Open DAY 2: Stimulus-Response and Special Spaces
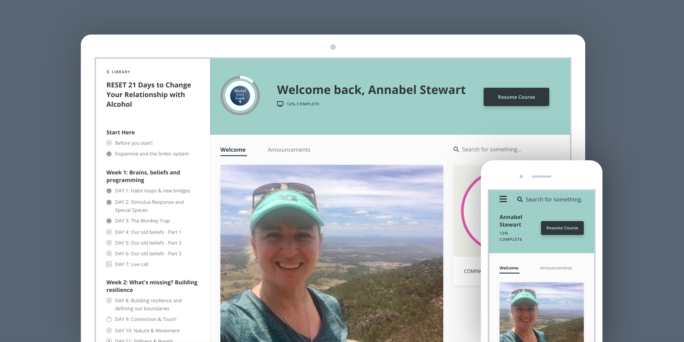This screenshot has height=342, width=684. (149, 206)
